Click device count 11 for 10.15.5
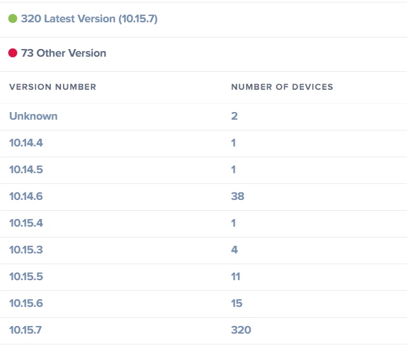This screenshot has height=361, width=407. pyautogui.click(x=236, y=277)
